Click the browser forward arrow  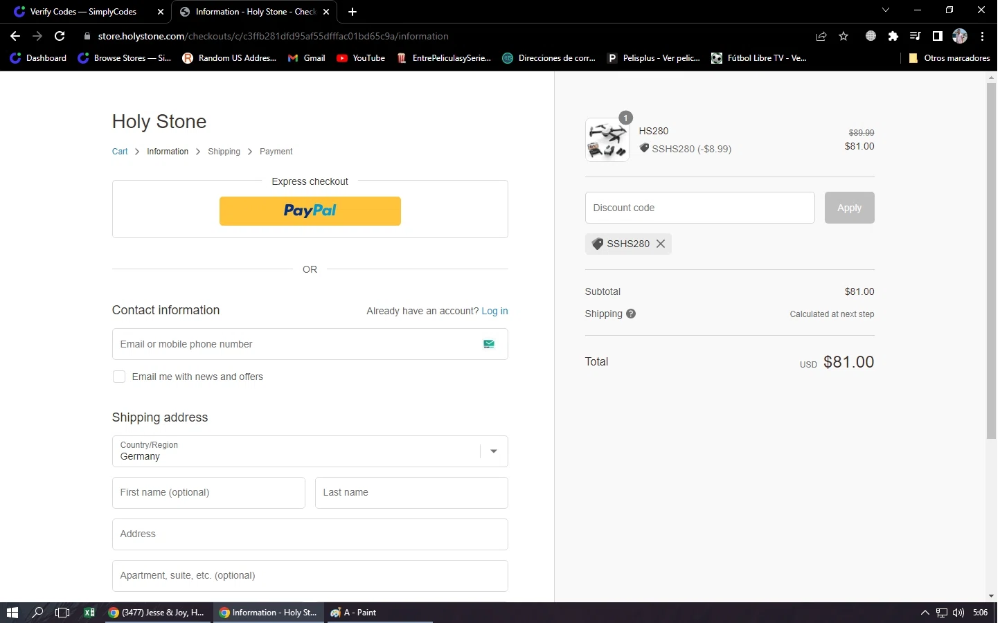click(37, 36)
